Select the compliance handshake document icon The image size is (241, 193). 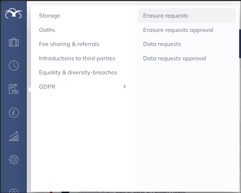point(14,89)
